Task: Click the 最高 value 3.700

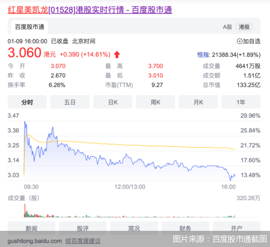Action: [156, 66]
